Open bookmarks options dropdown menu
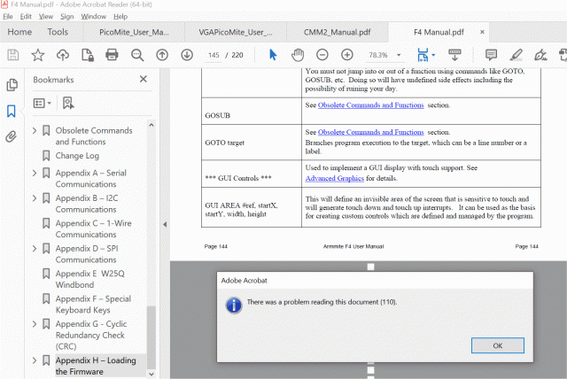 (x=42, y=103)
